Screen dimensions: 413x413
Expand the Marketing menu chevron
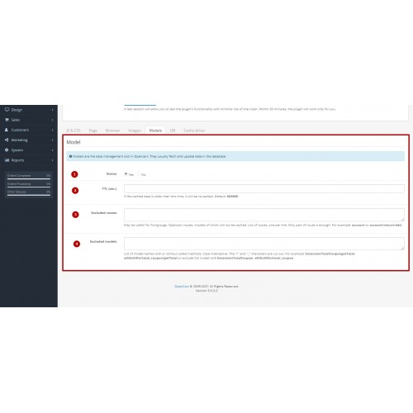[x=52, y=140]
